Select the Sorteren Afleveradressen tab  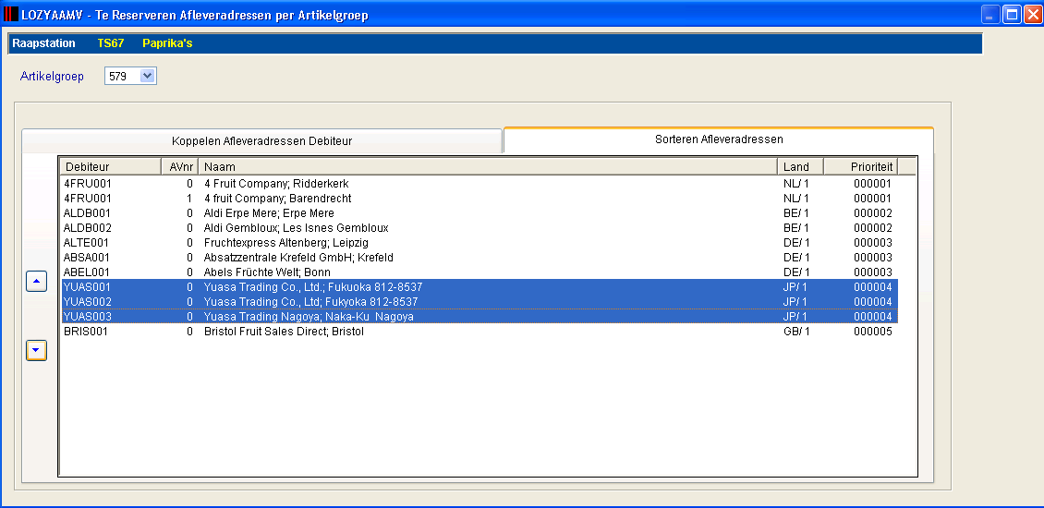click(719, 139)
